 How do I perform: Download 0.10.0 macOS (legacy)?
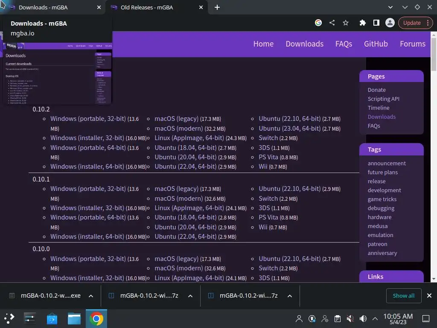[x=176, y=259]
